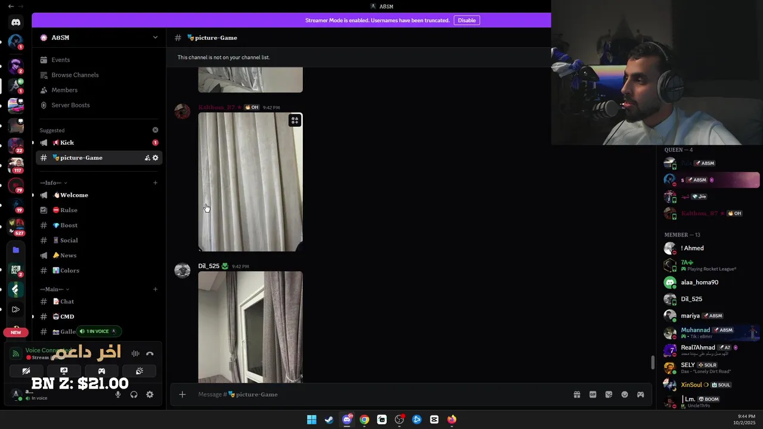763x429 pixels.
Task: Open super reactions button on Kalthom's image
Action: click(x=294, y=120)
